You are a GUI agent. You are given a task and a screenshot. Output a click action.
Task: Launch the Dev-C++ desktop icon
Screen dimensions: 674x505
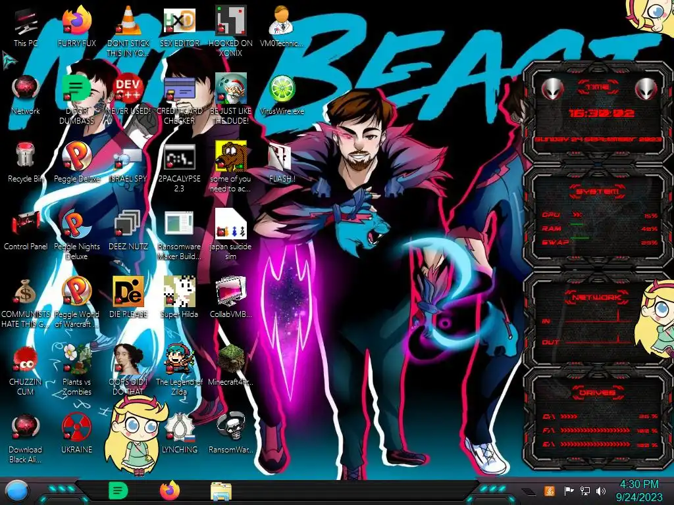click(x=128, y=95)
